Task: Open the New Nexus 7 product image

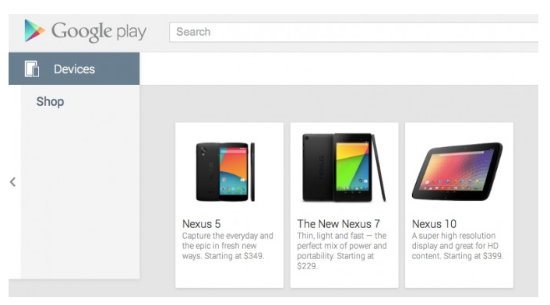Action: pyautogui.click(x=344, y=167)
